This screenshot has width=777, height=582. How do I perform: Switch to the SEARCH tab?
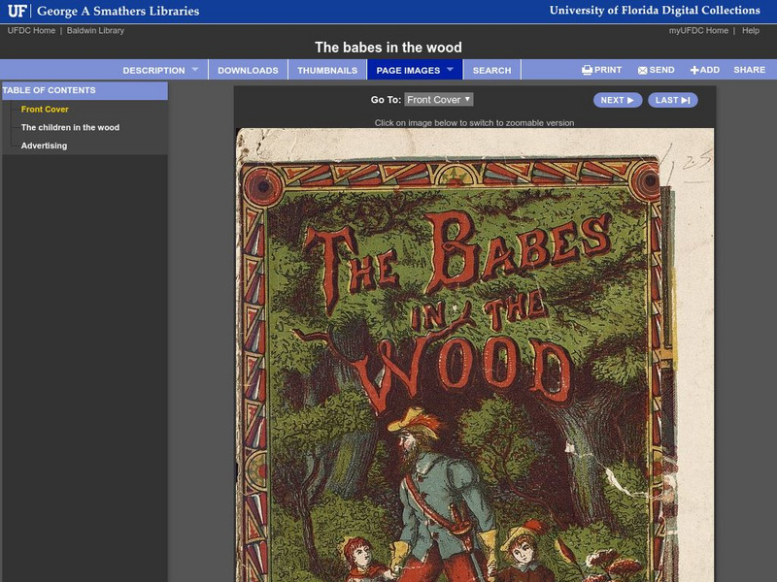491,69
